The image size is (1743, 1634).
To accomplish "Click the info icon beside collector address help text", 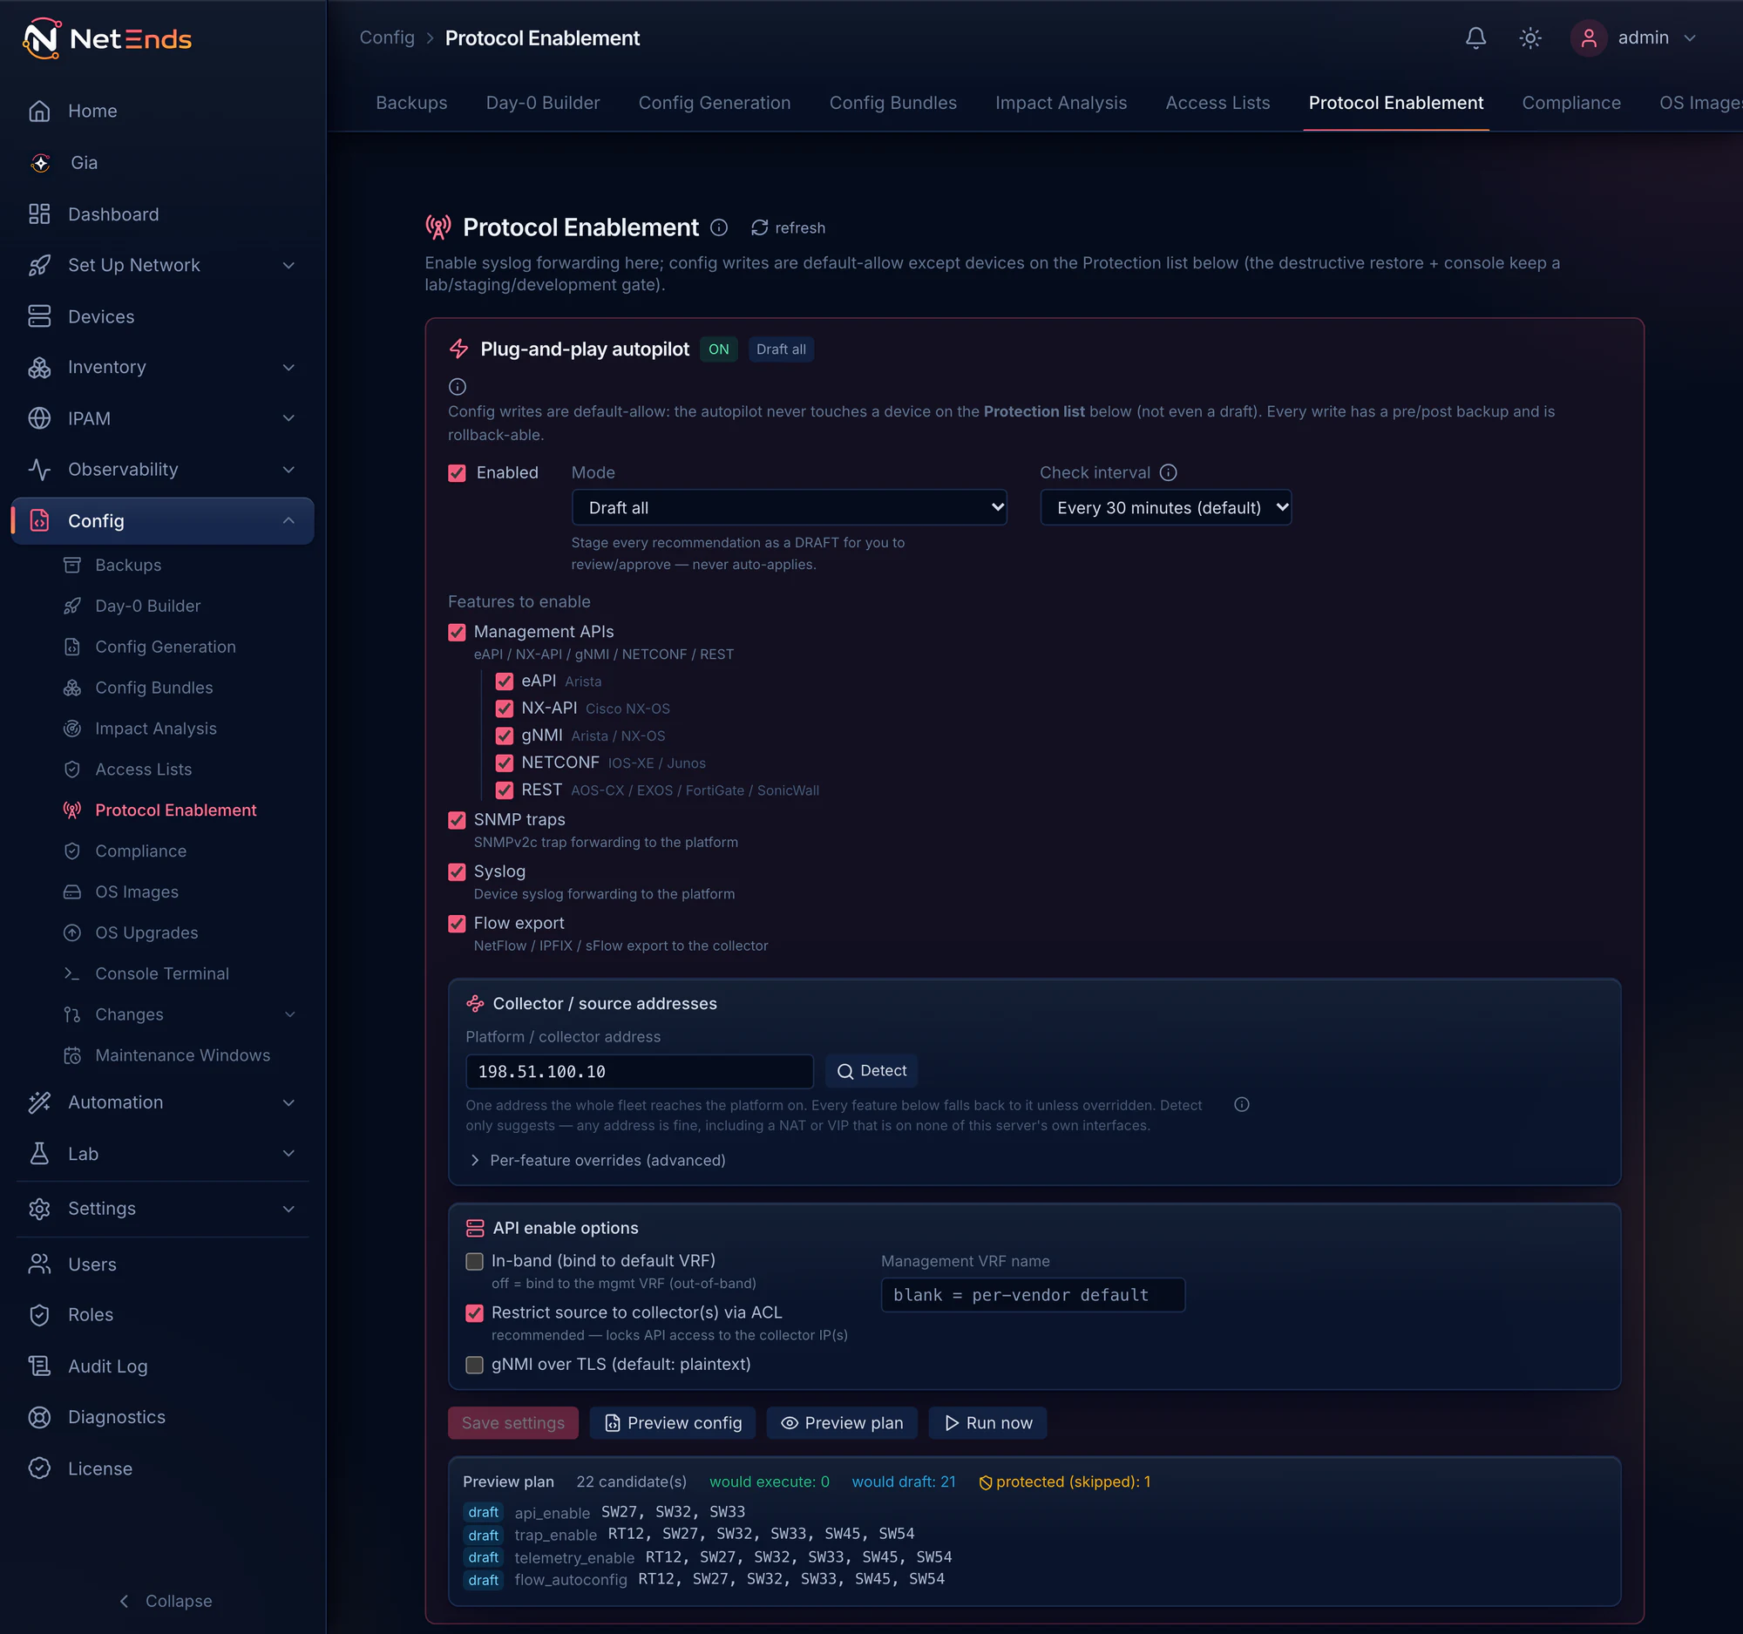I will (x=1242, y=1104).
